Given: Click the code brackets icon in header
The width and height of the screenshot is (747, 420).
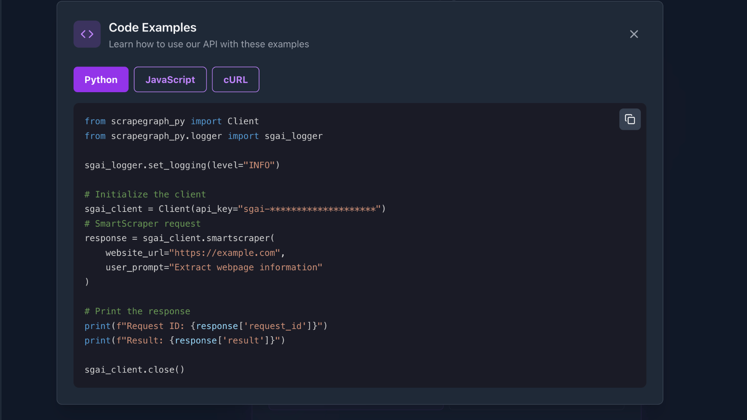Looking at the screenshot, I should [87, 34].
